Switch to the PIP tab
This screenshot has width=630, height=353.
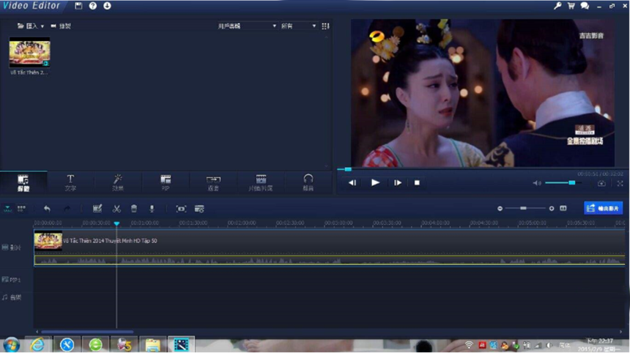click(x=166, y=182)
